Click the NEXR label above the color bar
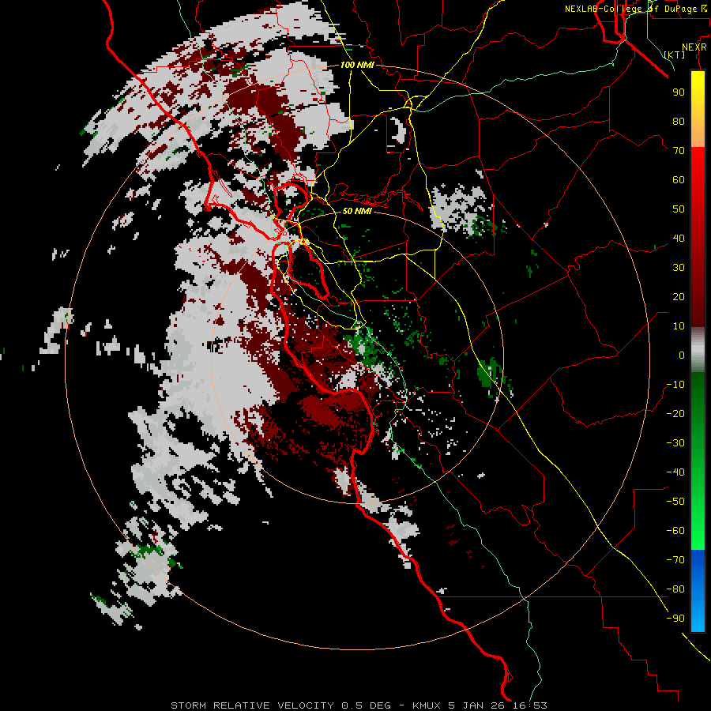The width and height of the screenshot is (711, 711). click(694, 47)
